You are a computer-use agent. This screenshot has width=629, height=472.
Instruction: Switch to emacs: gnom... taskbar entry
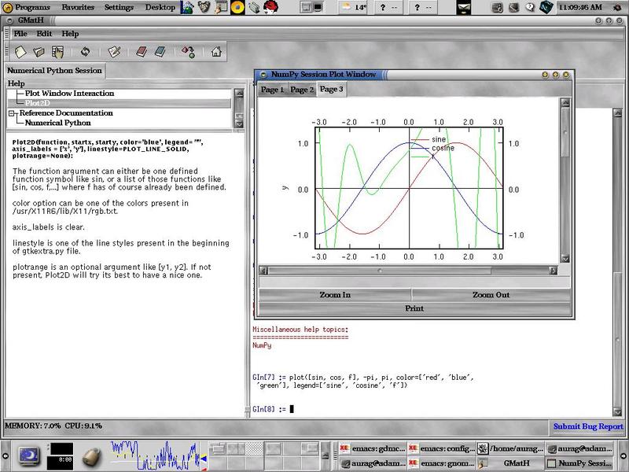point(441,463)
